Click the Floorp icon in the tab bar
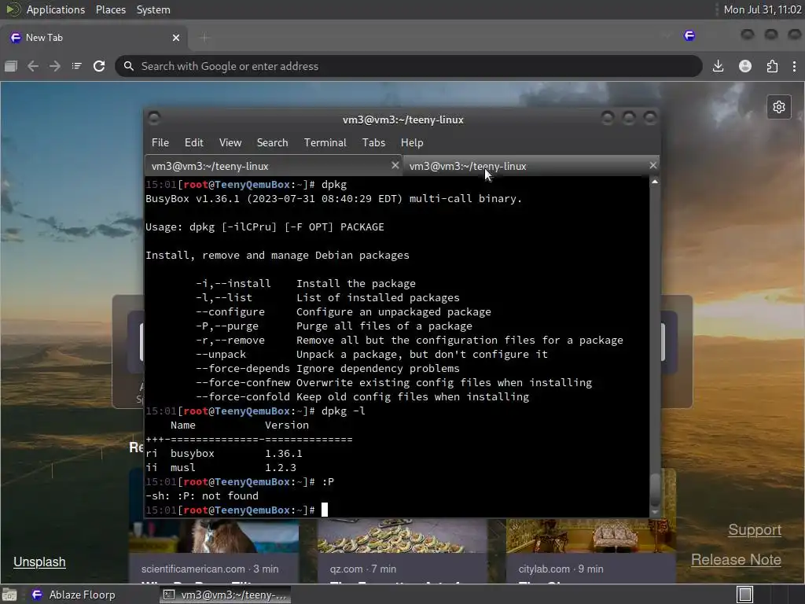 coord(689,35)
